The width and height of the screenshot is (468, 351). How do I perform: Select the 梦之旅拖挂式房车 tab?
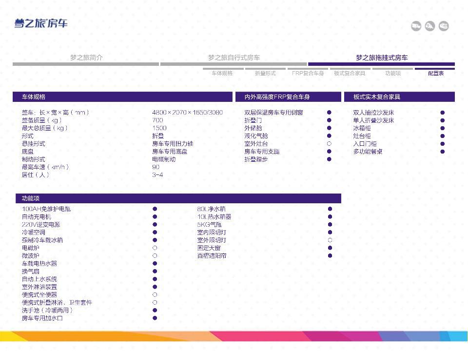[x=381, y=58]
